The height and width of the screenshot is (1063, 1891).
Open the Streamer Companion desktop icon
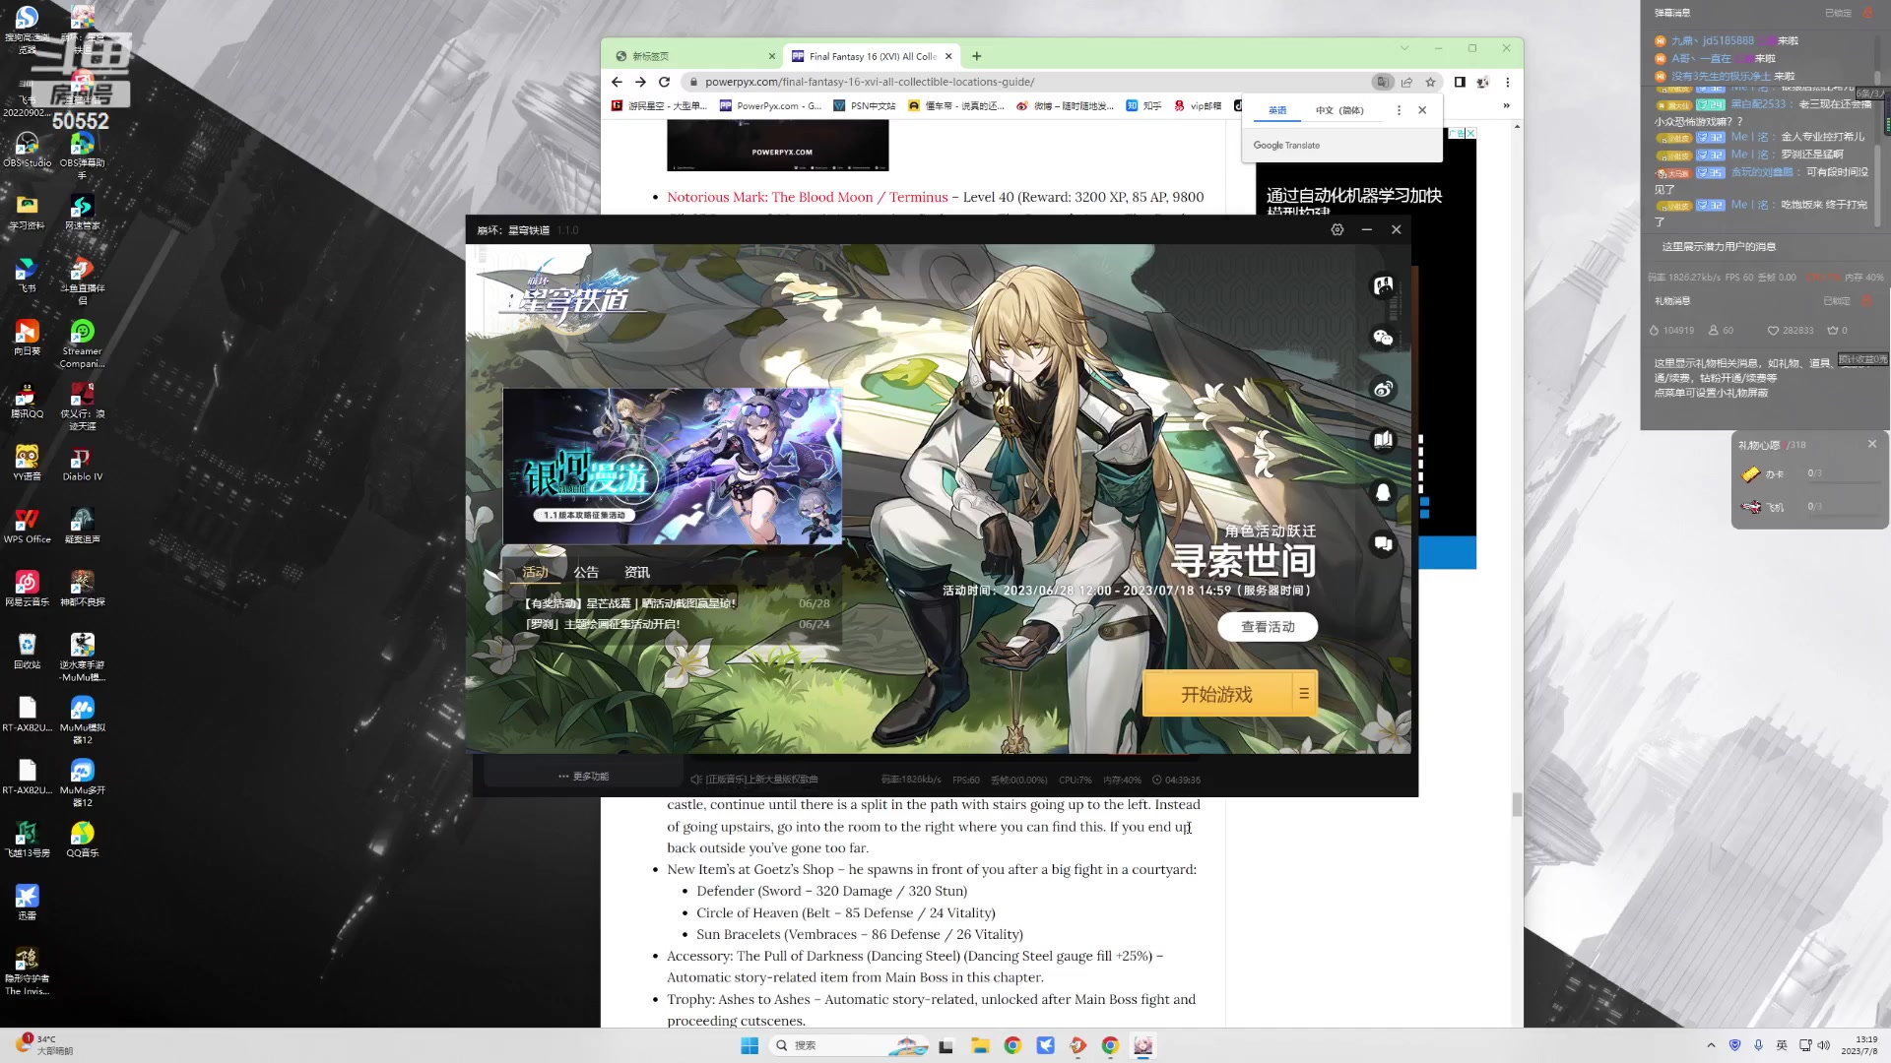tap(82, 344)
